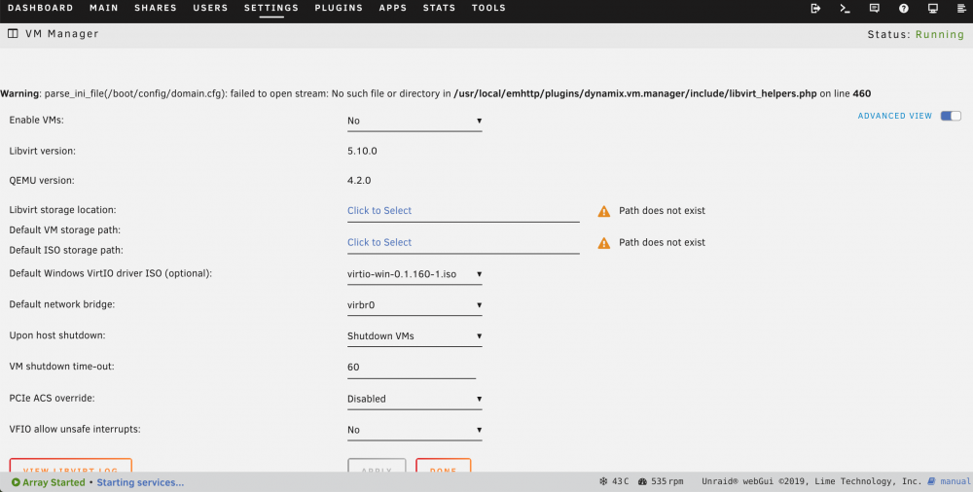
Task: Open the info monitor icon
Action: pyautogui.click(x=933, y=8)
